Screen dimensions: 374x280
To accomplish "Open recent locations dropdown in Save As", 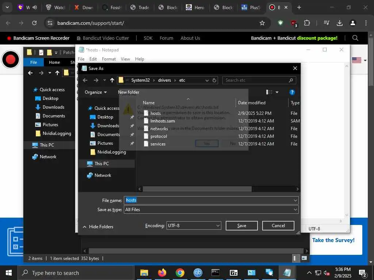I will point(104,80).
